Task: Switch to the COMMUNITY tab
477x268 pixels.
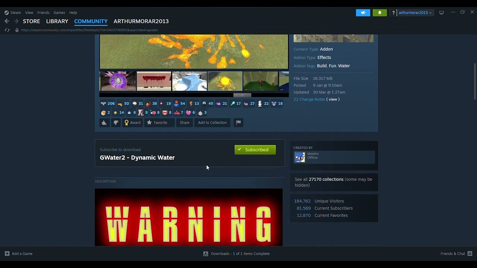Action: pyautogui.click(x=91, y=21)
